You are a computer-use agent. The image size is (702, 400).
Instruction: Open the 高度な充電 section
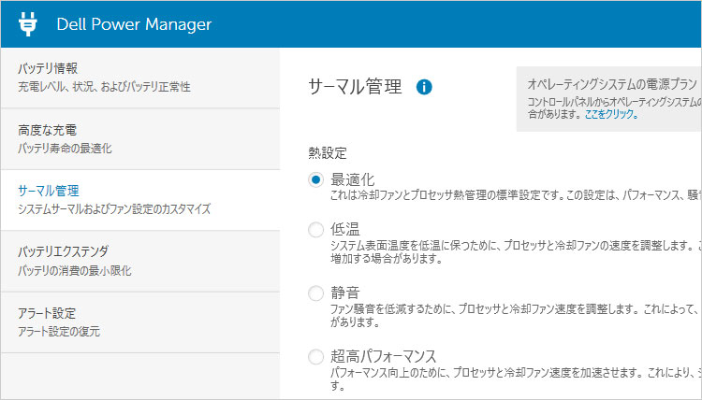click(140, 139)
